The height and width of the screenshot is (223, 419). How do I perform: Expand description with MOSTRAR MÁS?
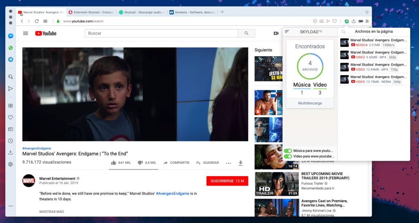pos(52,212)
